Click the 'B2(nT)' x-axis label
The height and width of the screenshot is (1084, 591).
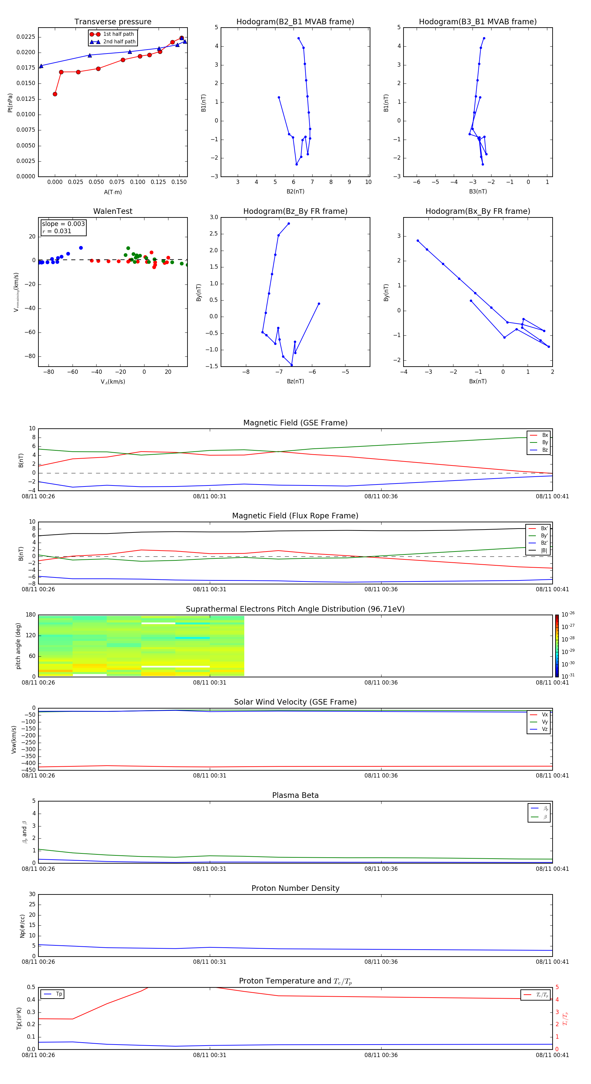295,192
